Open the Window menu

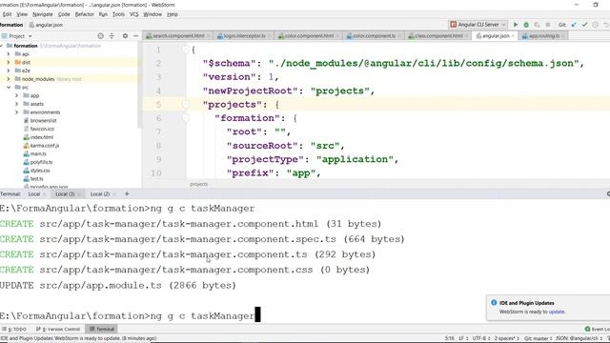152,14
